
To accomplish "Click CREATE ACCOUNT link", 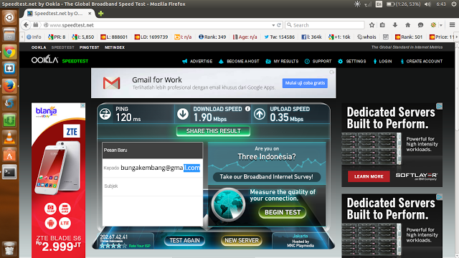I will (421, 62).
